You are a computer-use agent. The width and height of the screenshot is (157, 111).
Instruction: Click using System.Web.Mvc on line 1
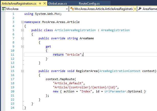pyautogui.click(x=43, y=14)
